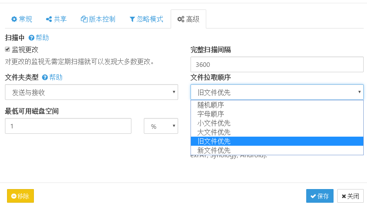Click the share icon on 共享 tab
This screenshot has width=367, height=206.
[49, 19]
